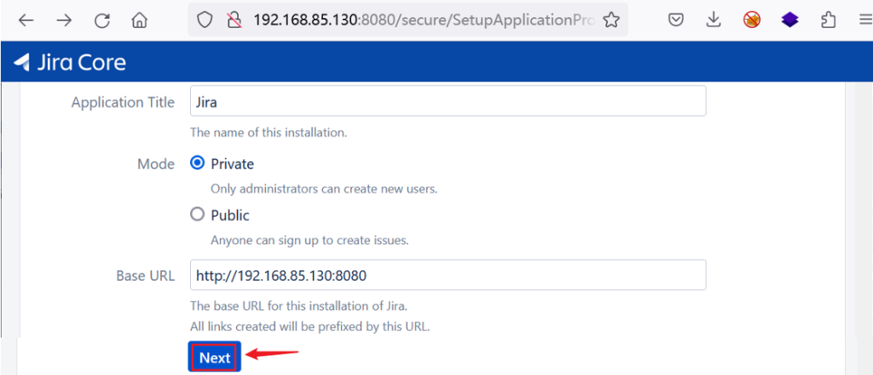Screen dimensions: 873x375
Task: Click the shield tracking protection icon
Action: click(x=205, y=20)
